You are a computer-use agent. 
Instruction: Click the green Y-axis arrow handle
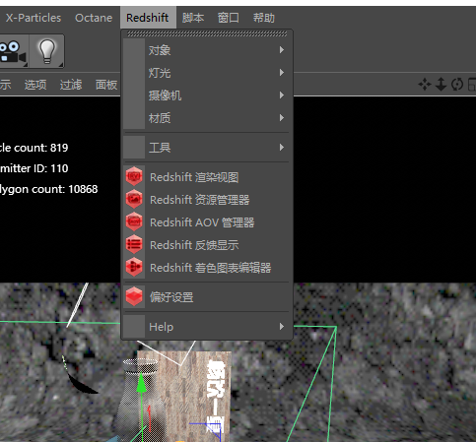pyautogui.click(x=141, y=382)
